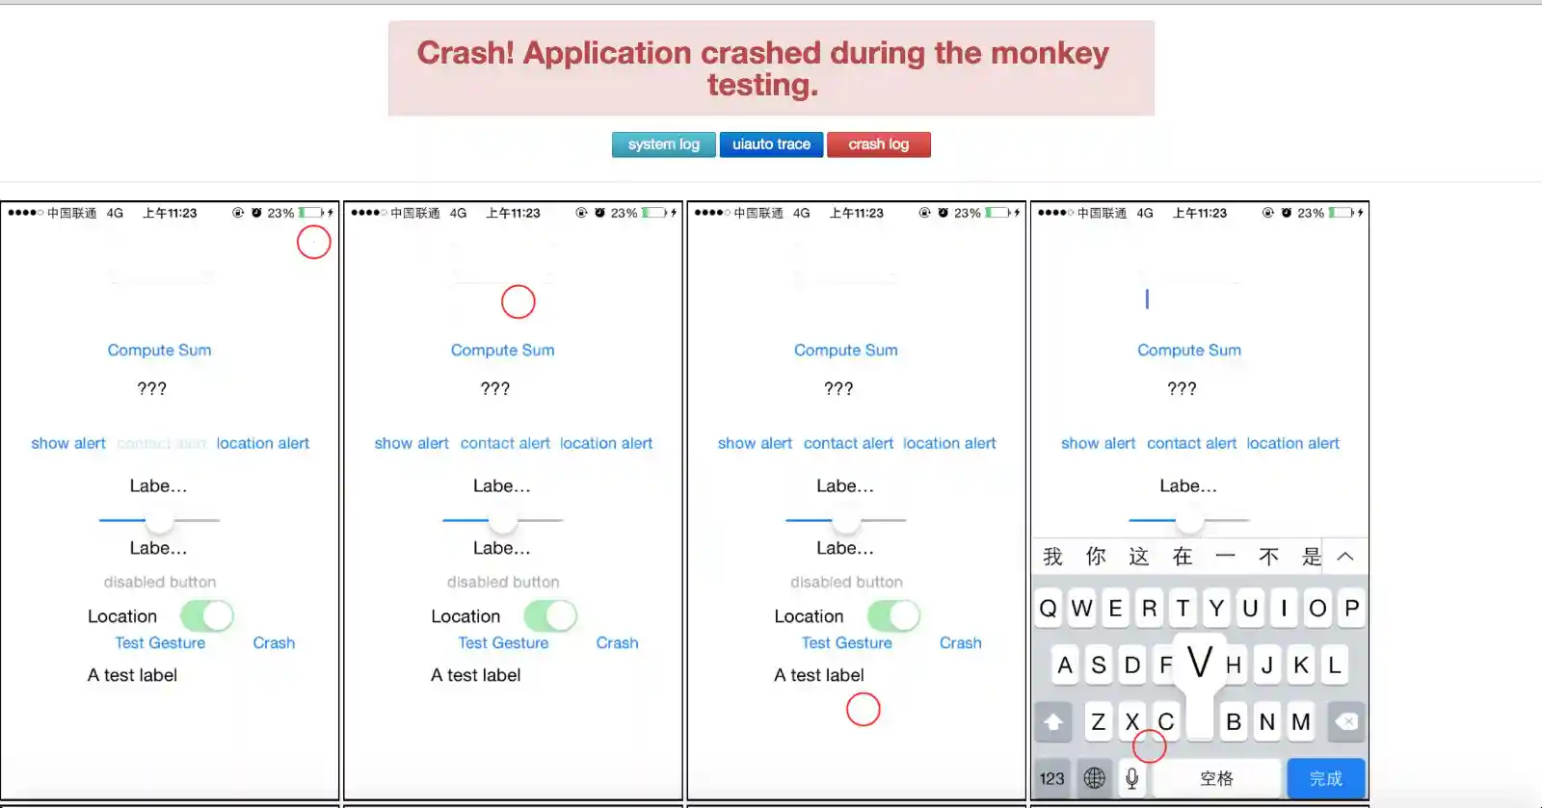Viewport: 1542px width, 808px height.
Task: Toggle Location switch in third screenshot
Action: [893, 615]
